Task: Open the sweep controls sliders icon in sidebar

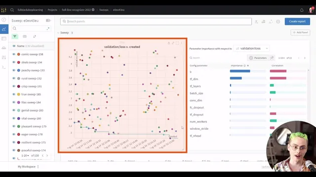Action: coord(4,58)
